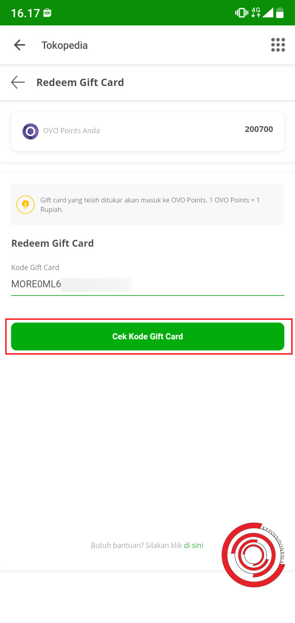Tap the back arrow beside Redeem Gift Card
Screen dimensions: 295x623
click(x=18, y=82)
